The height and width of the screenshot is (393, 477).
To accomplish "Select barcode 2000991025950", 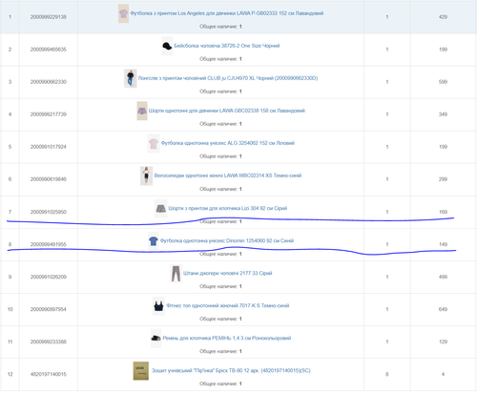I will pyautogui.click(x=49, y=212).
